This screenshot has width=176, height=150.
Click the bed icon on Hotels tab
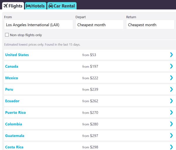pyautogui.click(x=28, y=6)
